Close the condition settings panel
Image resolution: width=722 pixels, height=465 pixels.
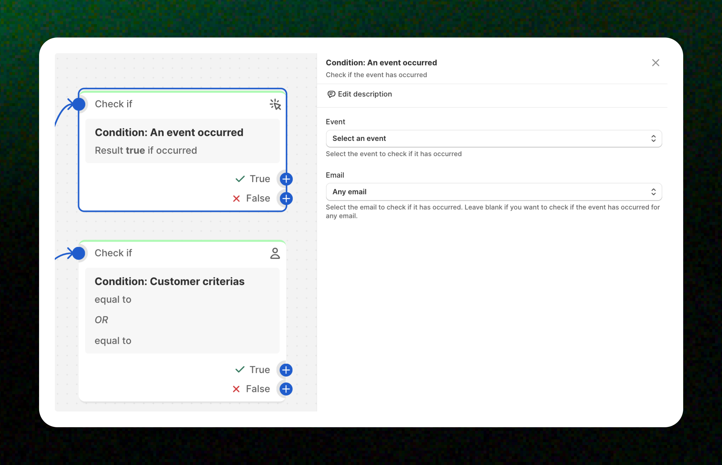655,63
